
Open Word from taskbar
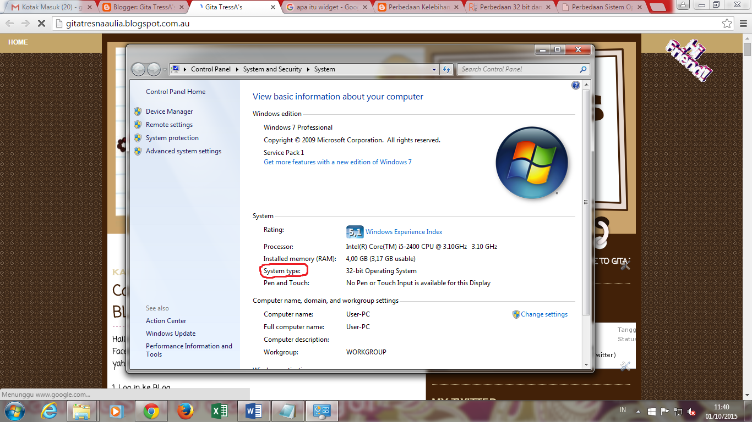tap(254, 411)
